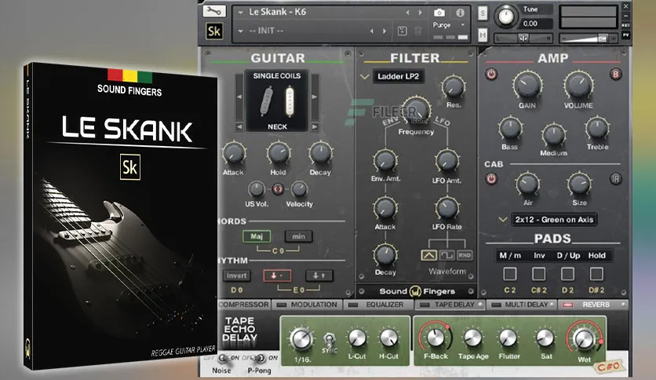Image resolution: width=656 pixels, height=380 pixels.
Task: Toggle the Mute M button
Action: [x=483, y=35]
